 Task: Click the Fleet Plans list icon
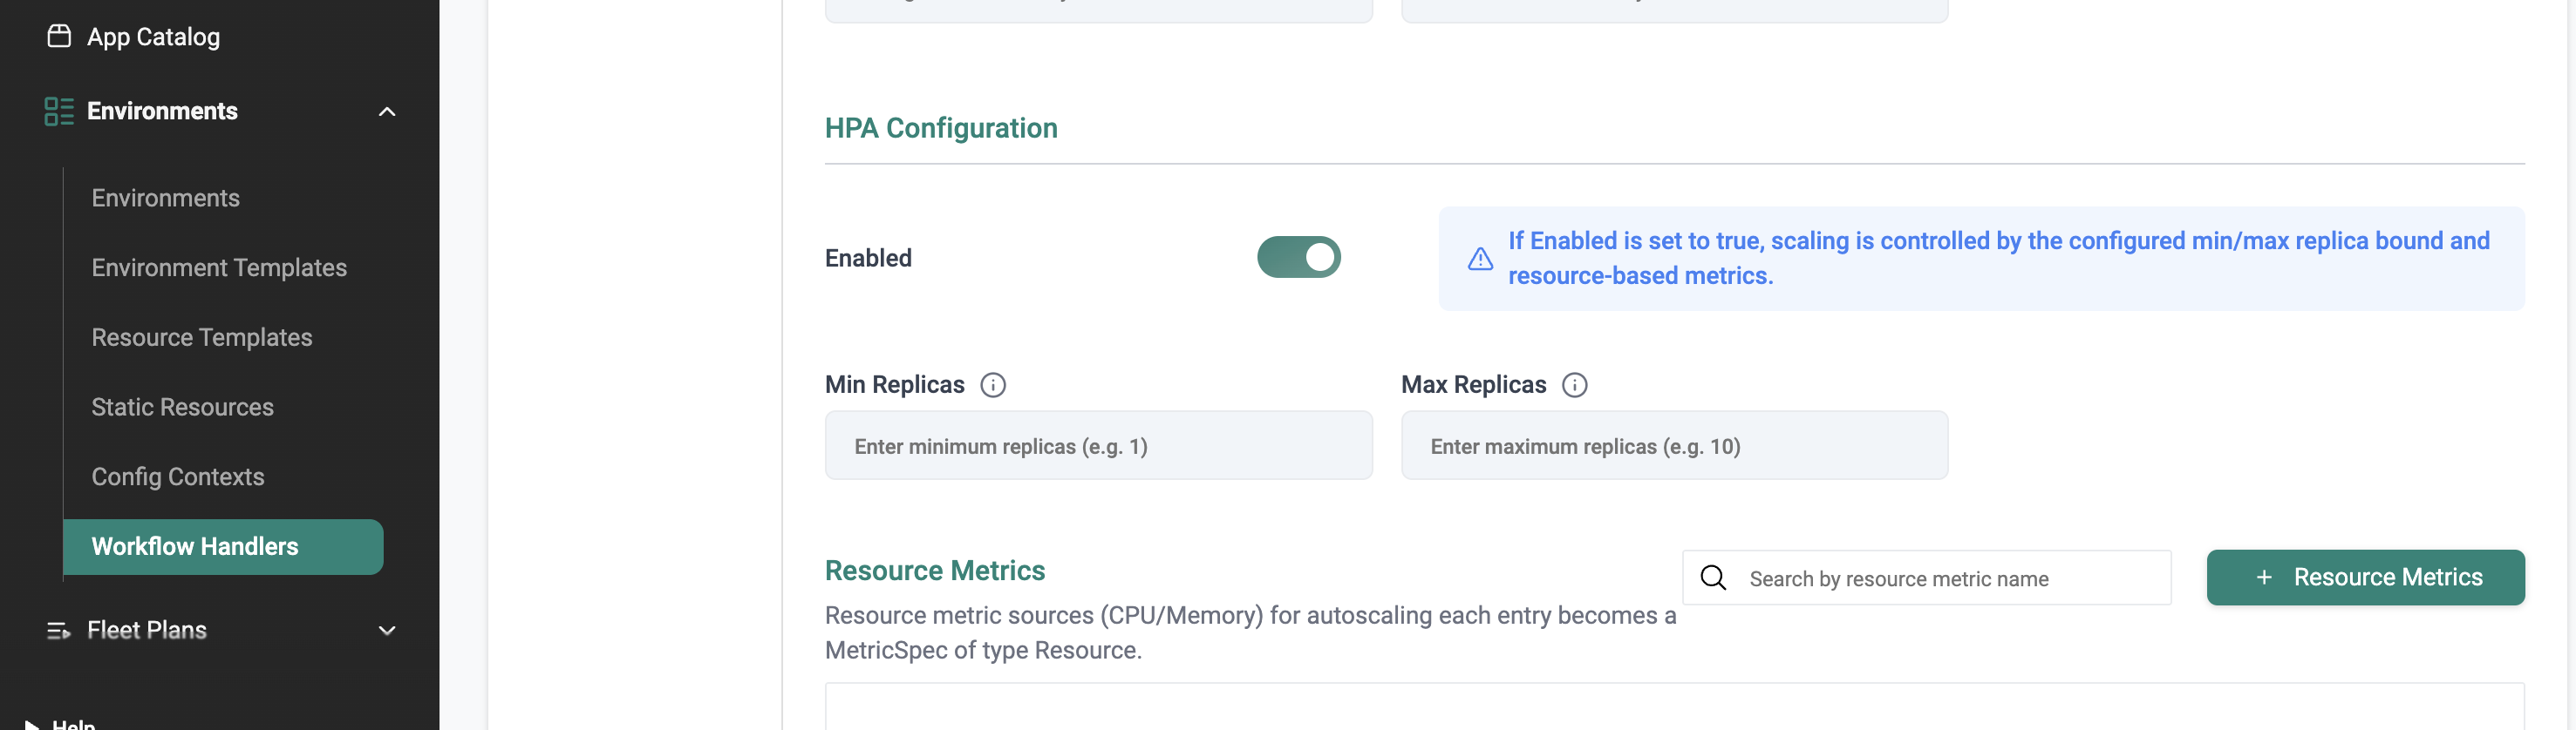click(x=59, y=630)
